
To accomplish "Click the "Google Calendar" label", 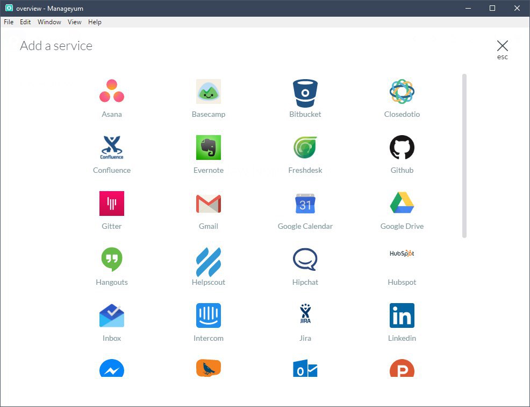I will (305, 226).
